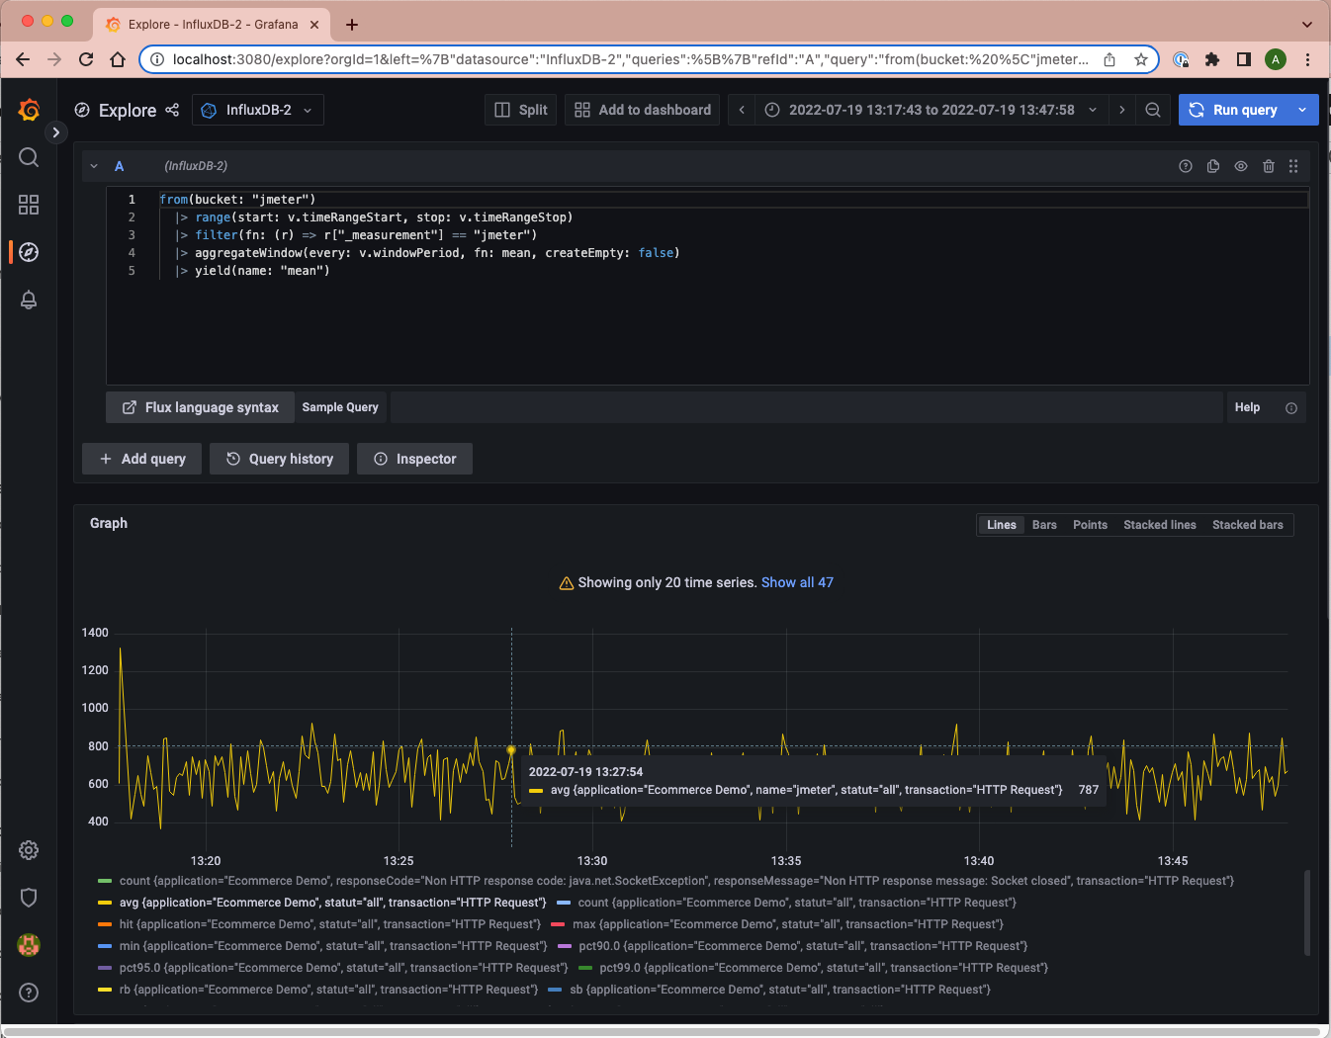Toggle the socket closed count legend series
The width and height of the screenshot is (1331, 1038).
point(676,881)
